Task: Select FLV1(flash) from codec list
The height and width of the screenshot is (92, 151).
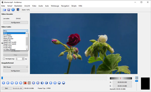Action: tap(14, 35)
